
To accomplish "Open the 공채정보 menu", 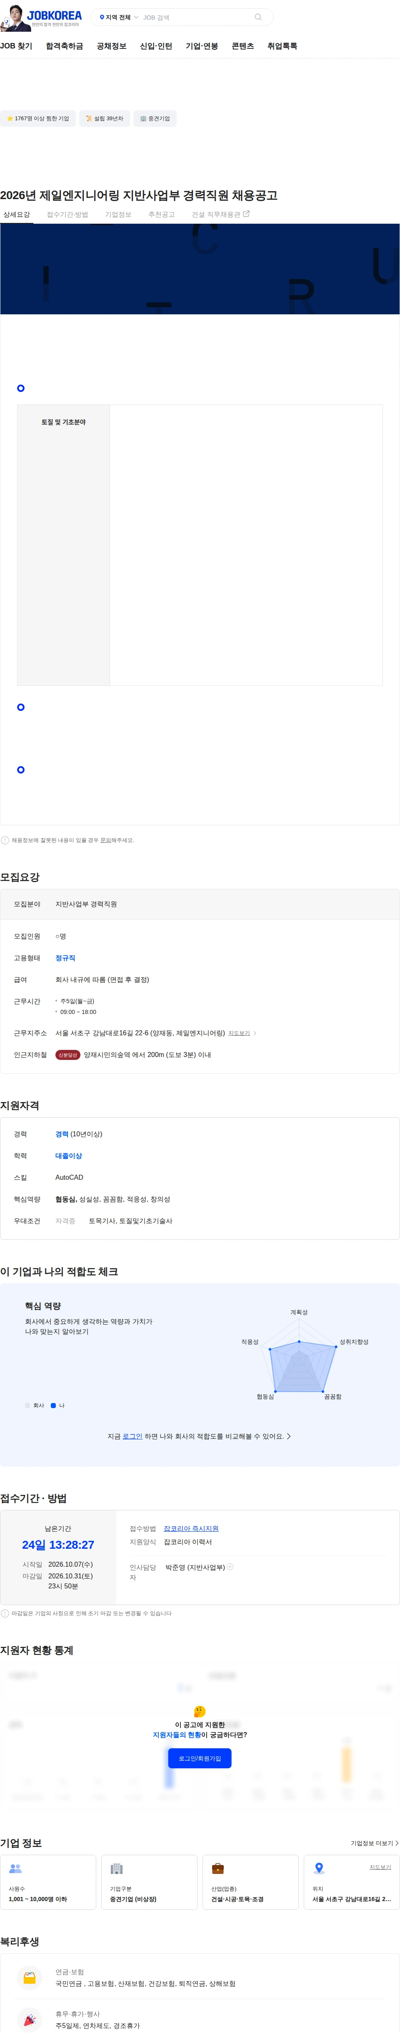I will click(112, 47).
